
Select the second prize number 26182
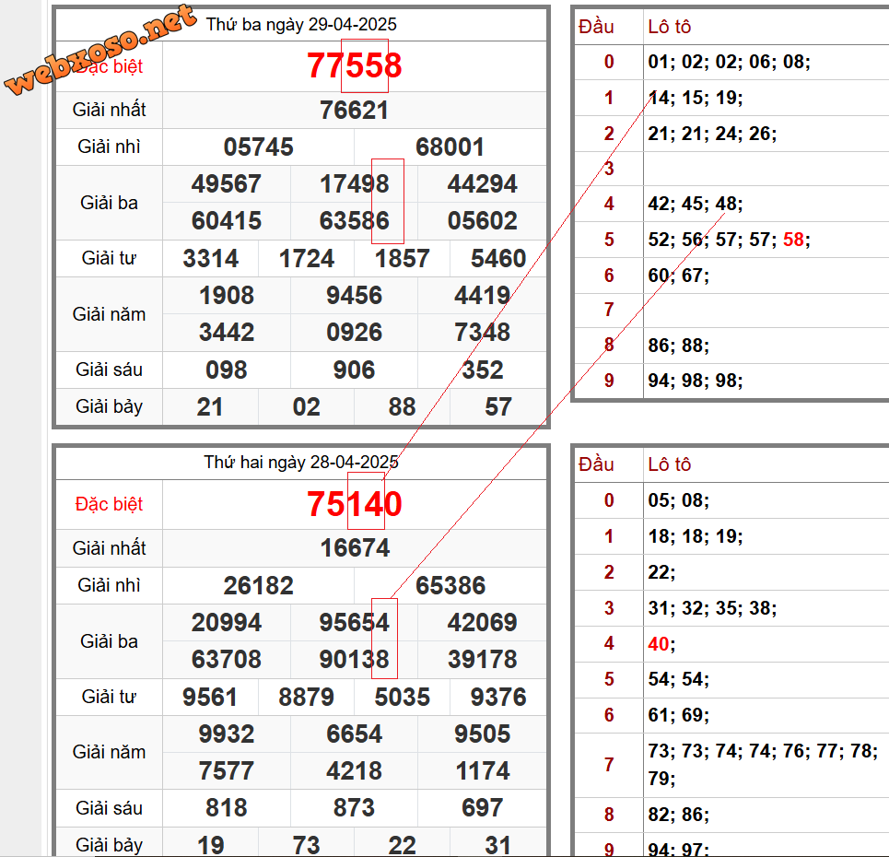259,585
